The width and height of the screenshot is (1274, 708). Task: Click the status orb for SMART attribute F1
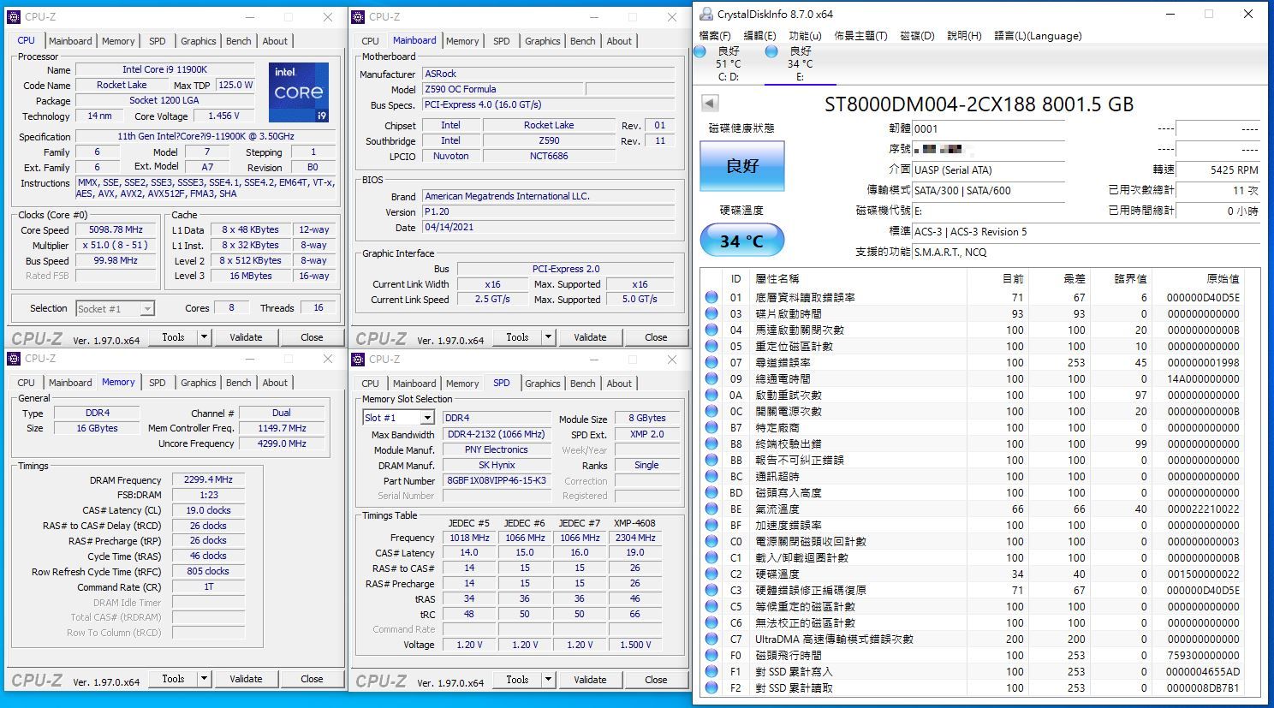coord(711,671)
